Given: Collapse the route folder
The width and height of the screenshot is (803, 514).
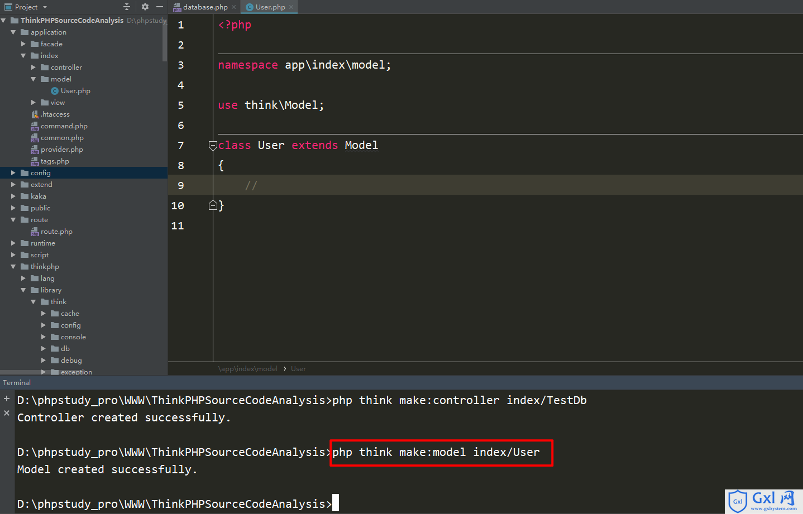Looking at the screenshot, I should [x=13, y=220].
